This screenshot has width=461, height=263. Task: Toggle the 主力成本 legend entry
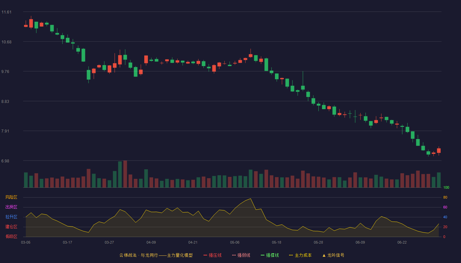[x=300, y=255]
